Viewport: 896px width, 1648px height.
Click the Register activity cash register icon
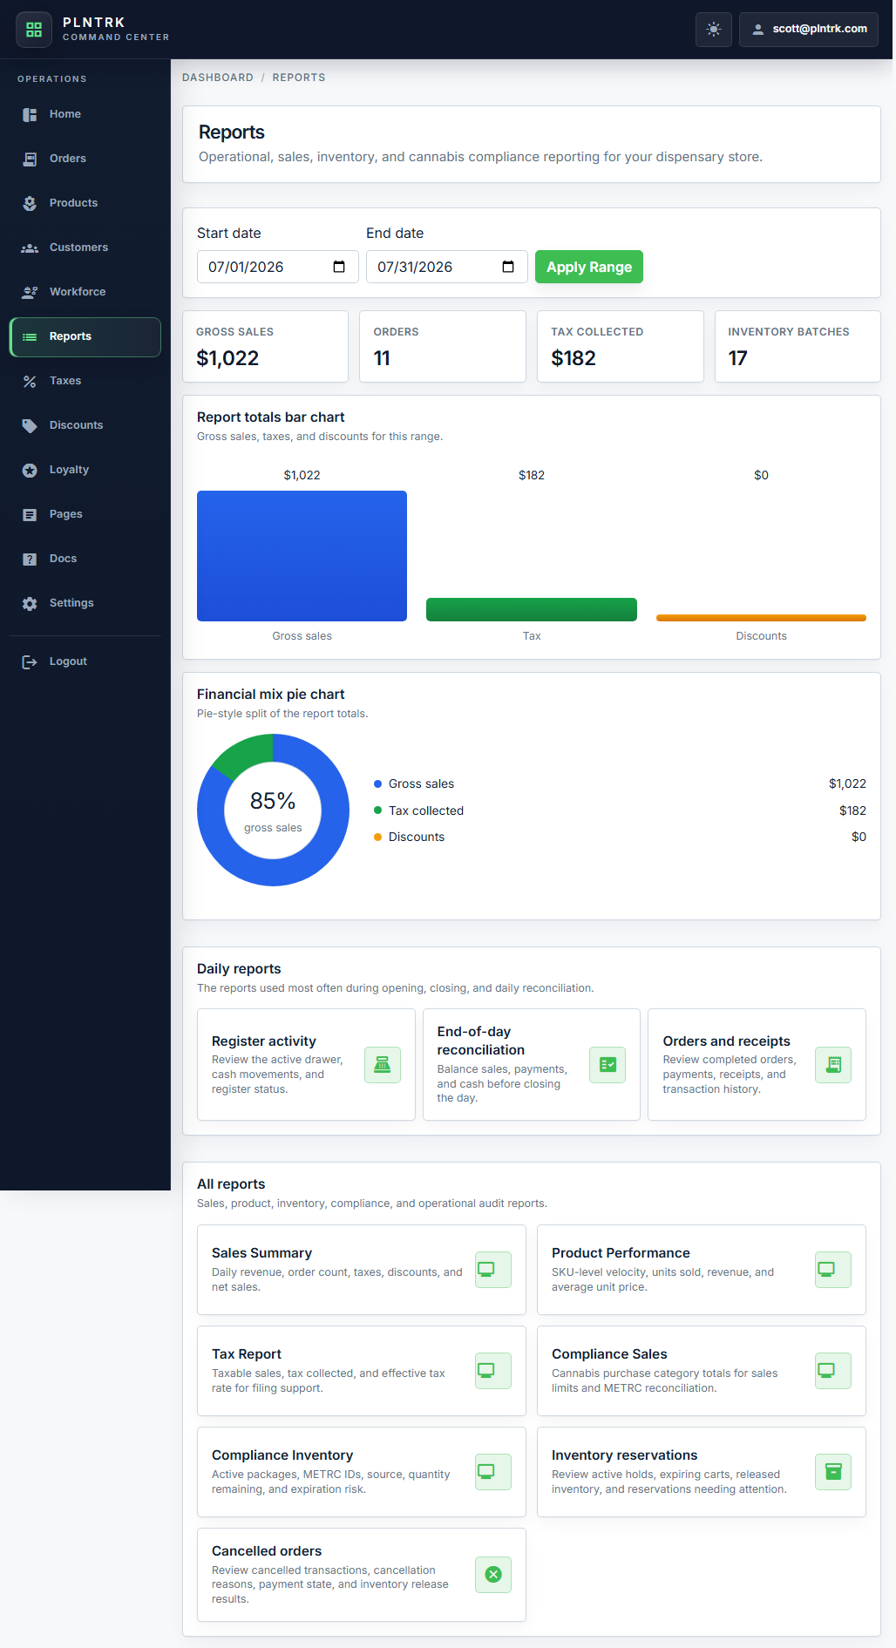pyautogui.click(x=383, y=1065)
